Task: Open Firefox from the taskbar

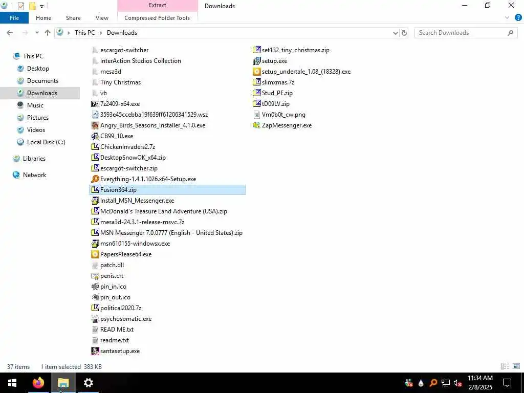Action: click(38, 383)
